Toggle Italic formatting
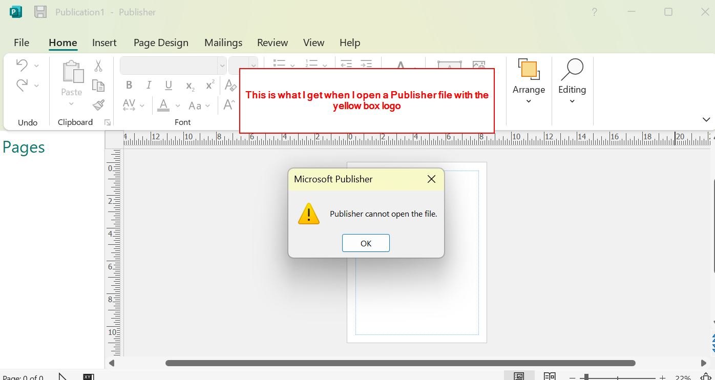 (x=149, y=86)
